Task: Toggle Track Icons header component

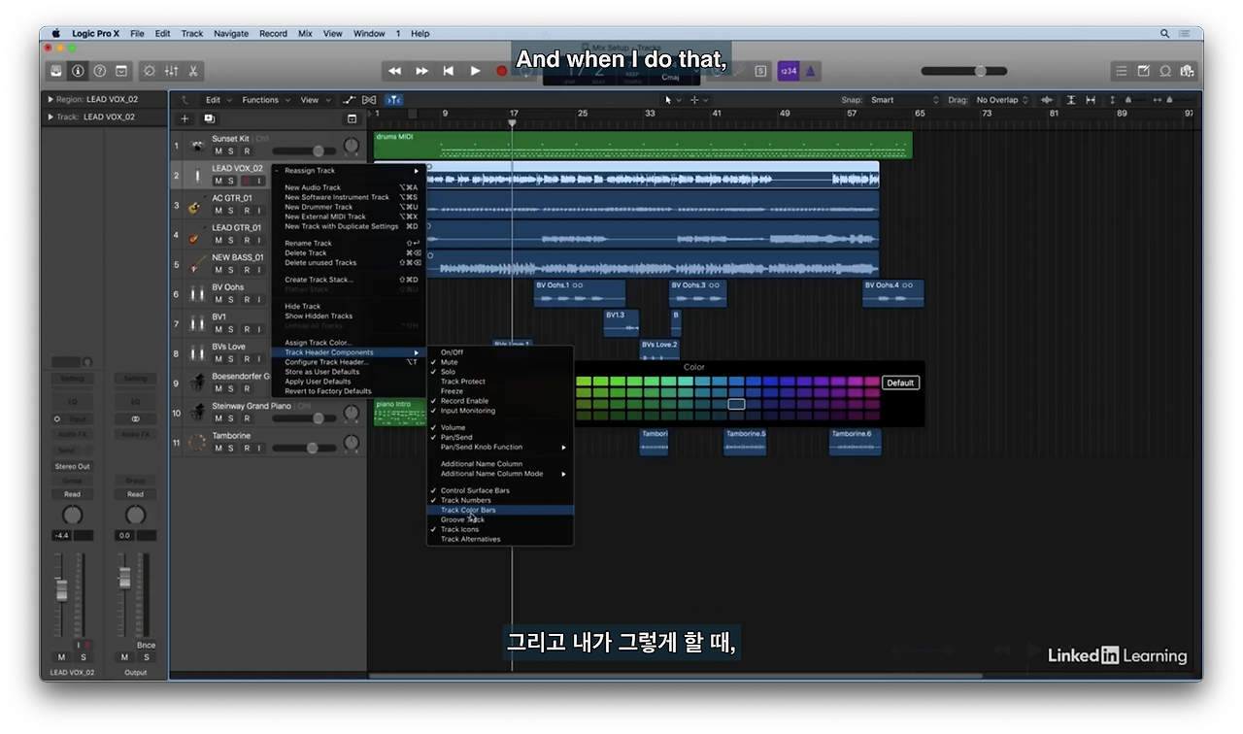Action: pos(500,529)
